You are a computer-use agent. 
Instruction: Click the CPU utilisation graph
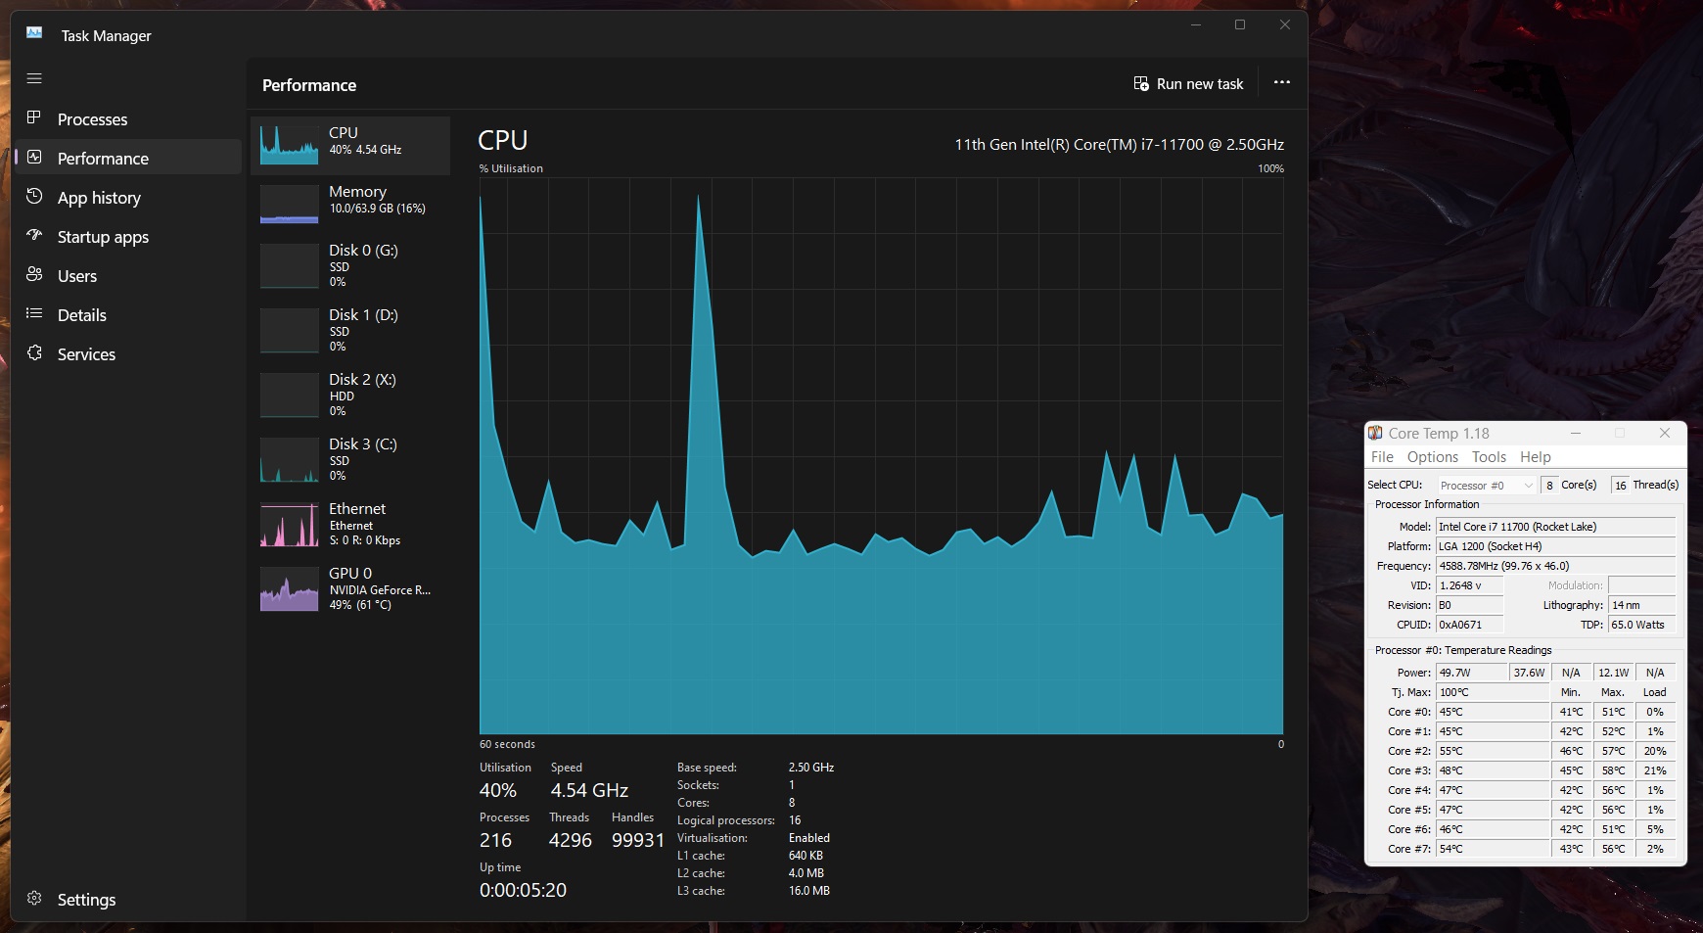881,456
